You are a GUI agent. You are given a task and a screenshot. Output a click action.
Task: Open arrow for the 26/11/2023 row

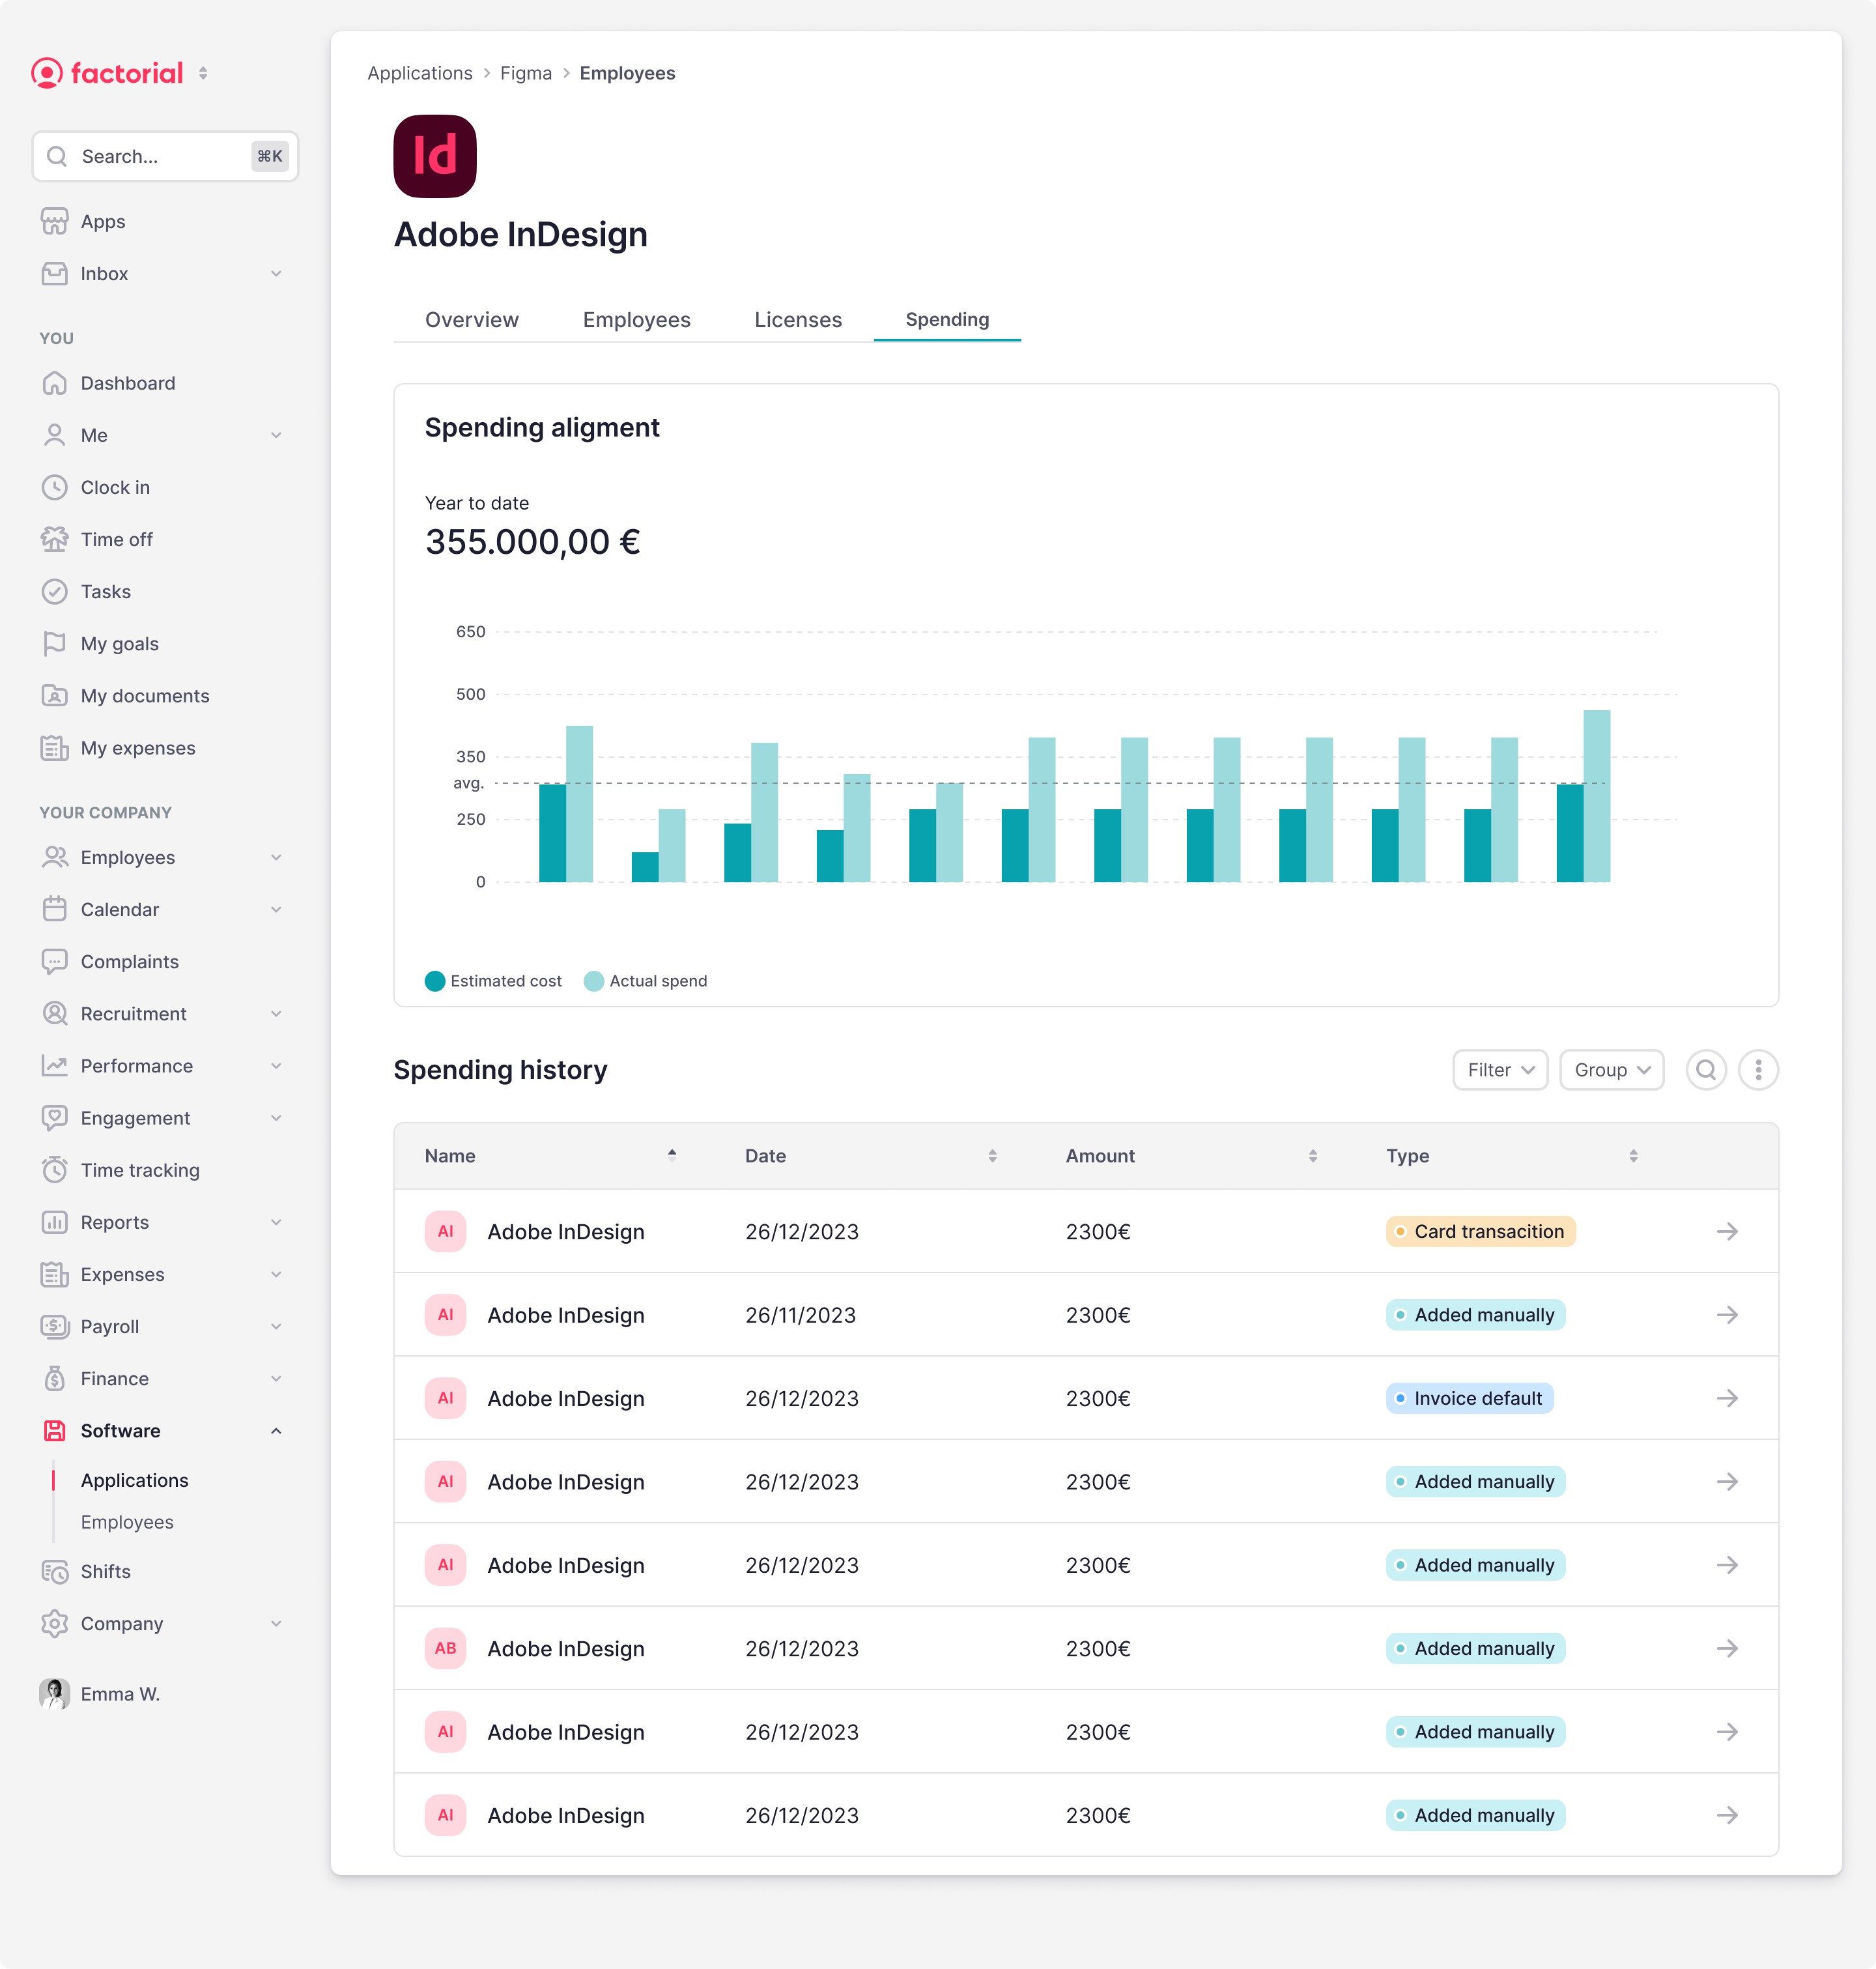1727,1314
